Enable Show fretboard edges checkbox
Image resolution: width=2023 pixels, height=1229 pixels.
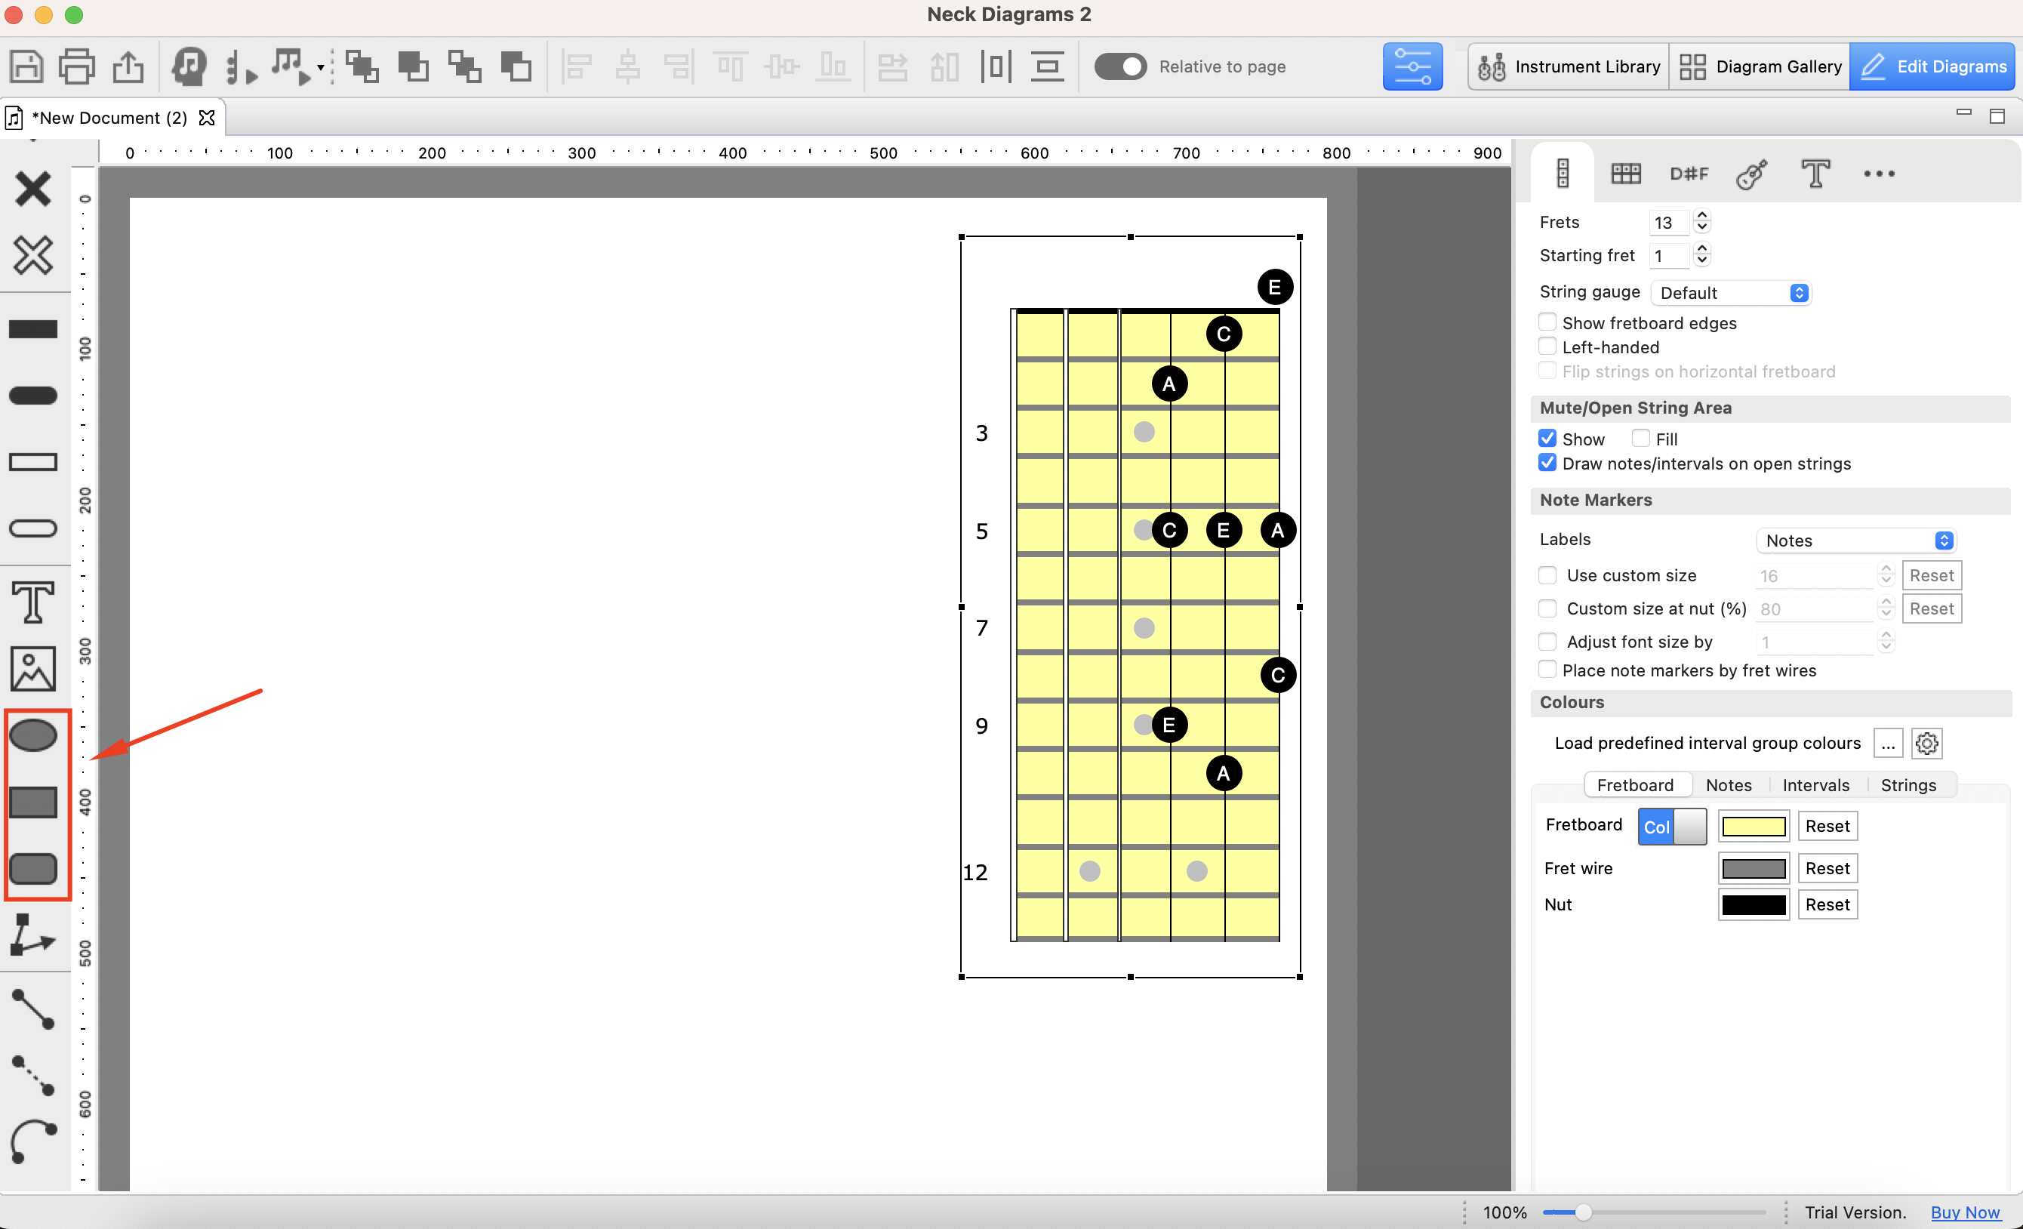coord(1547,322)
